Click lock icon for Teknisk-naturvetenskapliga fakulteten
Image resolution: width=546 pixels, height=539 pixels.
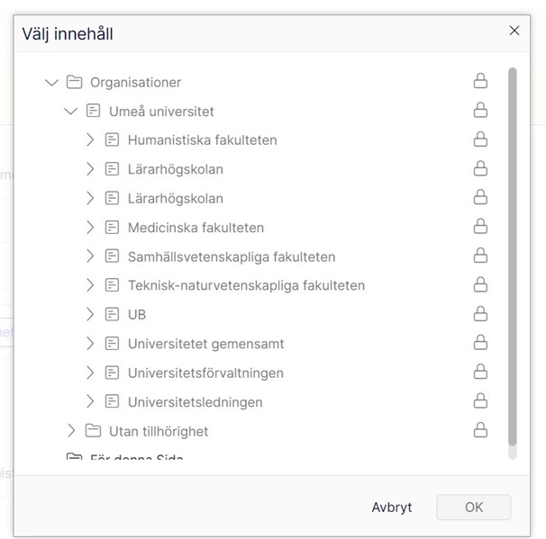(x=480, y=284)
